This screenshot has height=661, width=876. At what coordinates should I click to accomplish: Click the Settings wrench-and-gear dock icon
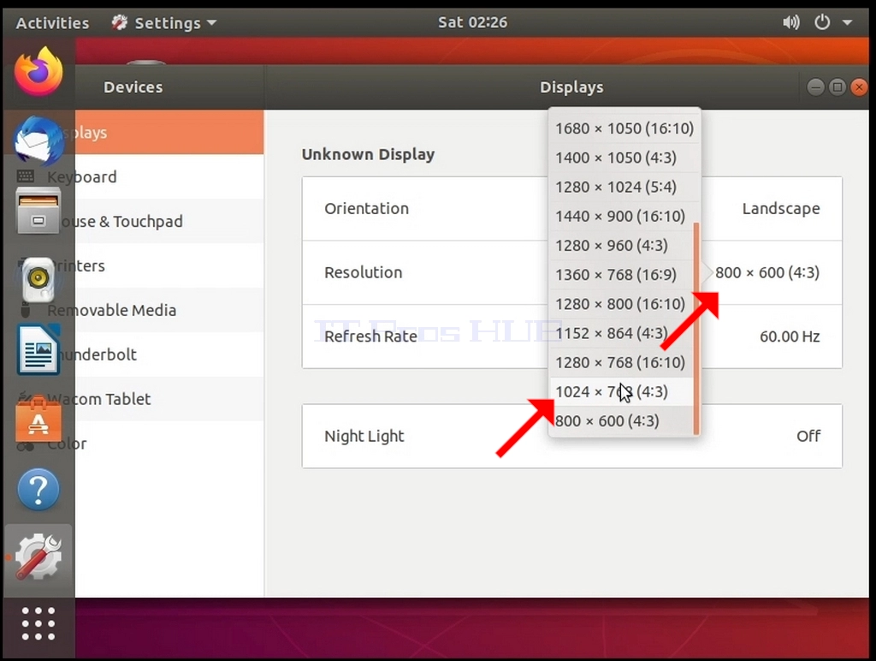(x=38, y=557)
